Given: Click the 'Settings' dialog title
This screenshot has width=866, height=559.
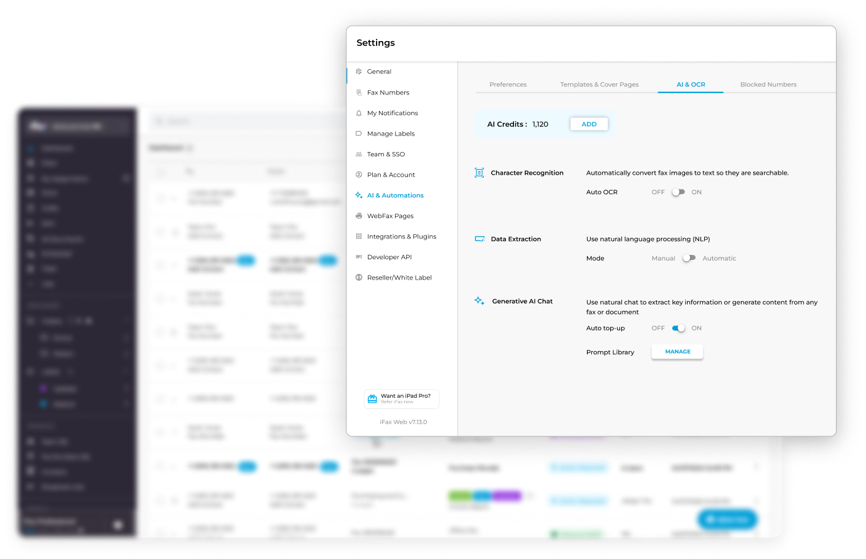Looking at the screenshot, I should [x=375, y=43].
